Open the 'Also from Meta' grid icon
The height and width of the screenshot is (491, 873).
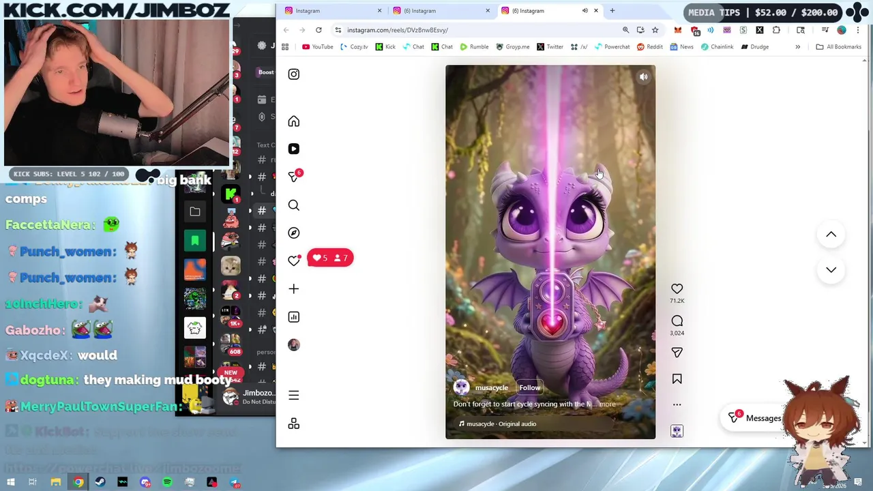click(293, 424)
